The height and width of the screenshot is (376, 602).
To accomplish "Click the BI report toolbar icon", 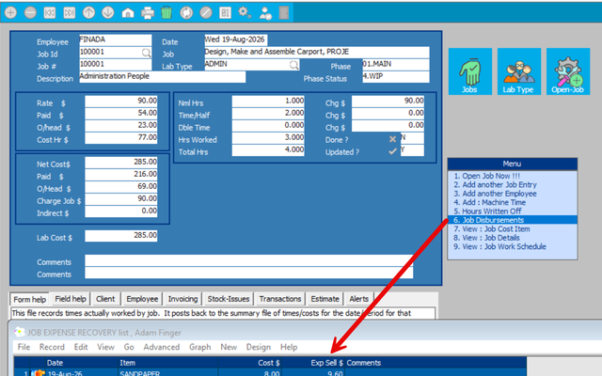I will click(225, 12).
